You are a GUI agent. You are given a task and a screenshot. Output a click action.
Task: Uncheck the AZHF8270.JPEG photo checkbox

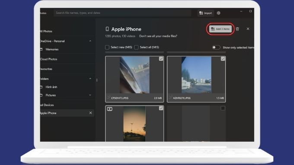click(x=223, y=59)
